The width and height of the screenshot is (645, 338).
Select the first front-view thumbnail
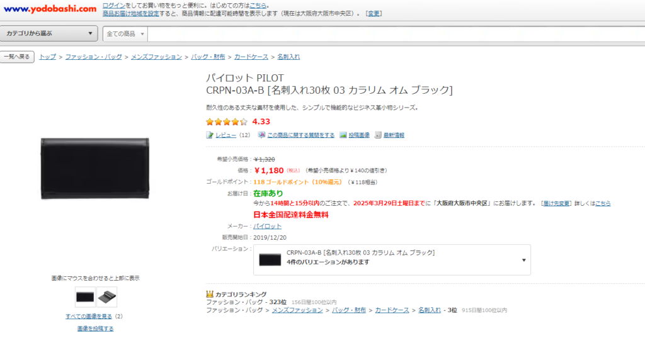(x=85, y=297)
